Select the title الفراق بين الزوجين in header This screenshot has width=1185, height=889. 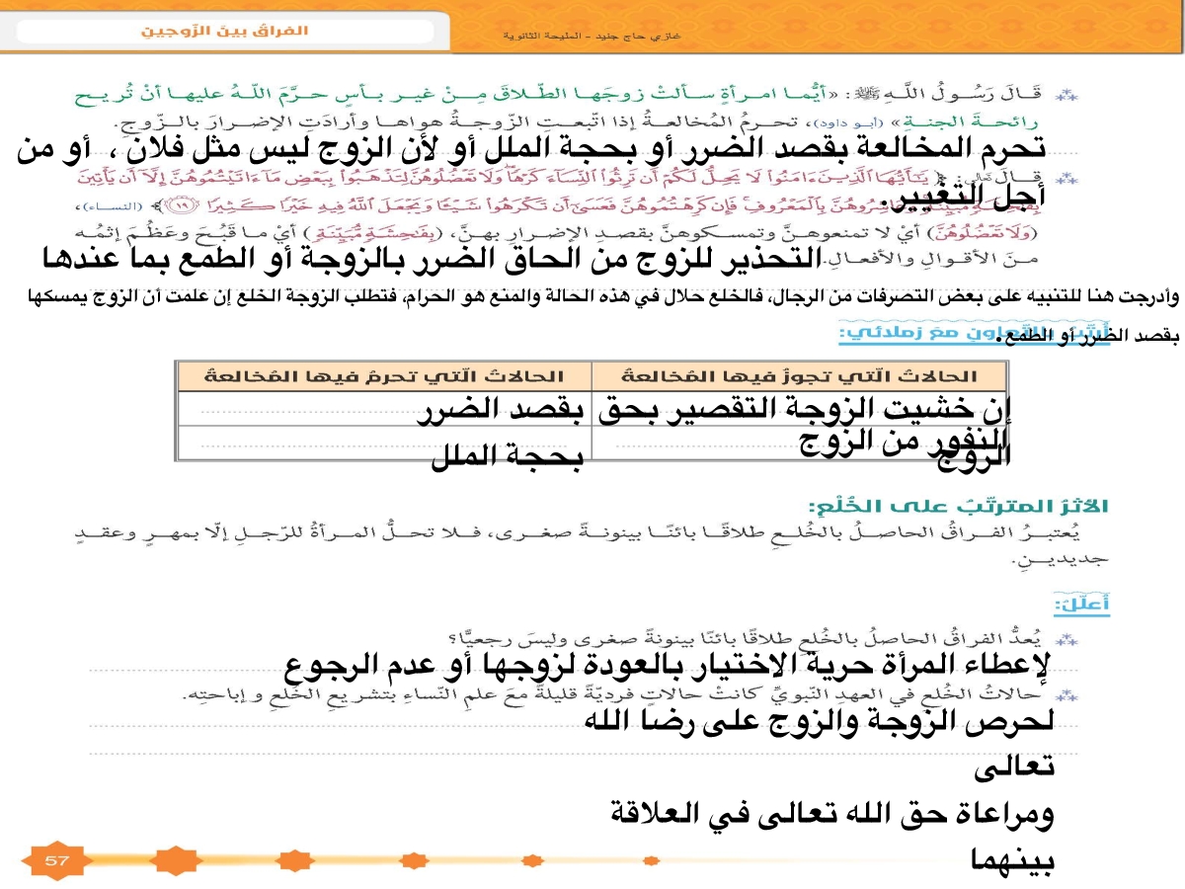(224, 32)
